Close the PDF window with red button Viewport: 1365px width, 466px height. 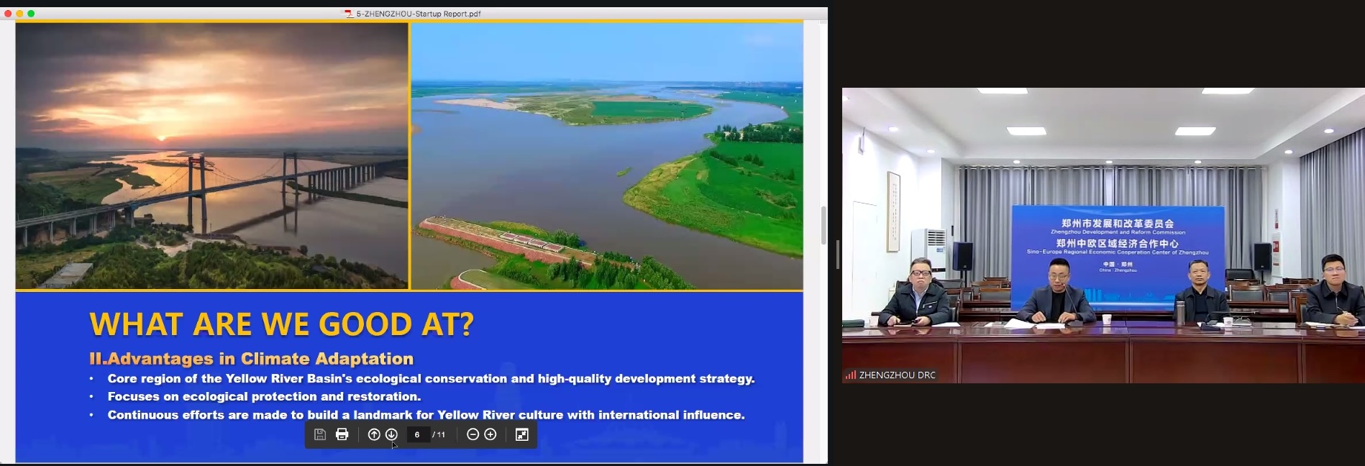(8, 14)
